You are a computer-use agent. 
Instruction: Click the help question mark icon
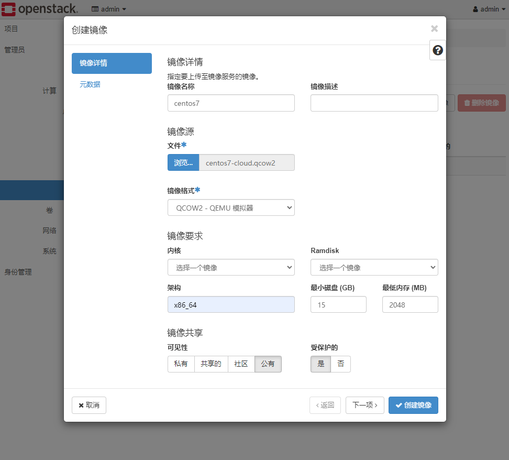pyautogui.click(x=438, y=50)
